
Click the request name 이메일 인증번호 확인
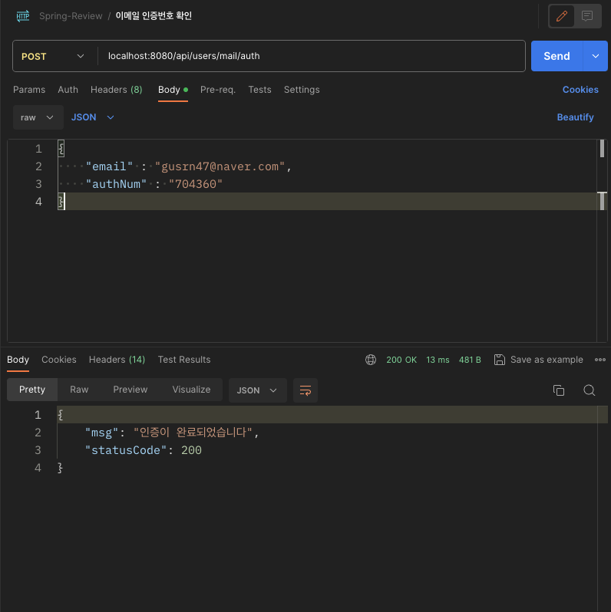154,16
